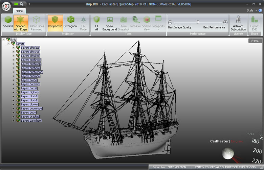This screenshot has height=170, width=264.
Task: Activate Fly Mode
Action: pos(83,23)
